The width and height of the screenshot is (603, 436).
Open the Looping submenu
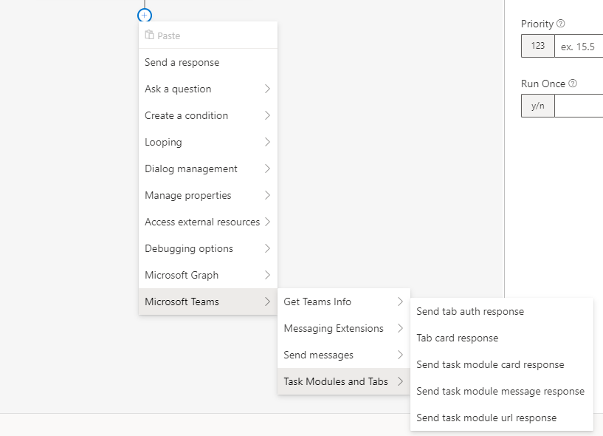pyautogui.click(x=208, y=142)
